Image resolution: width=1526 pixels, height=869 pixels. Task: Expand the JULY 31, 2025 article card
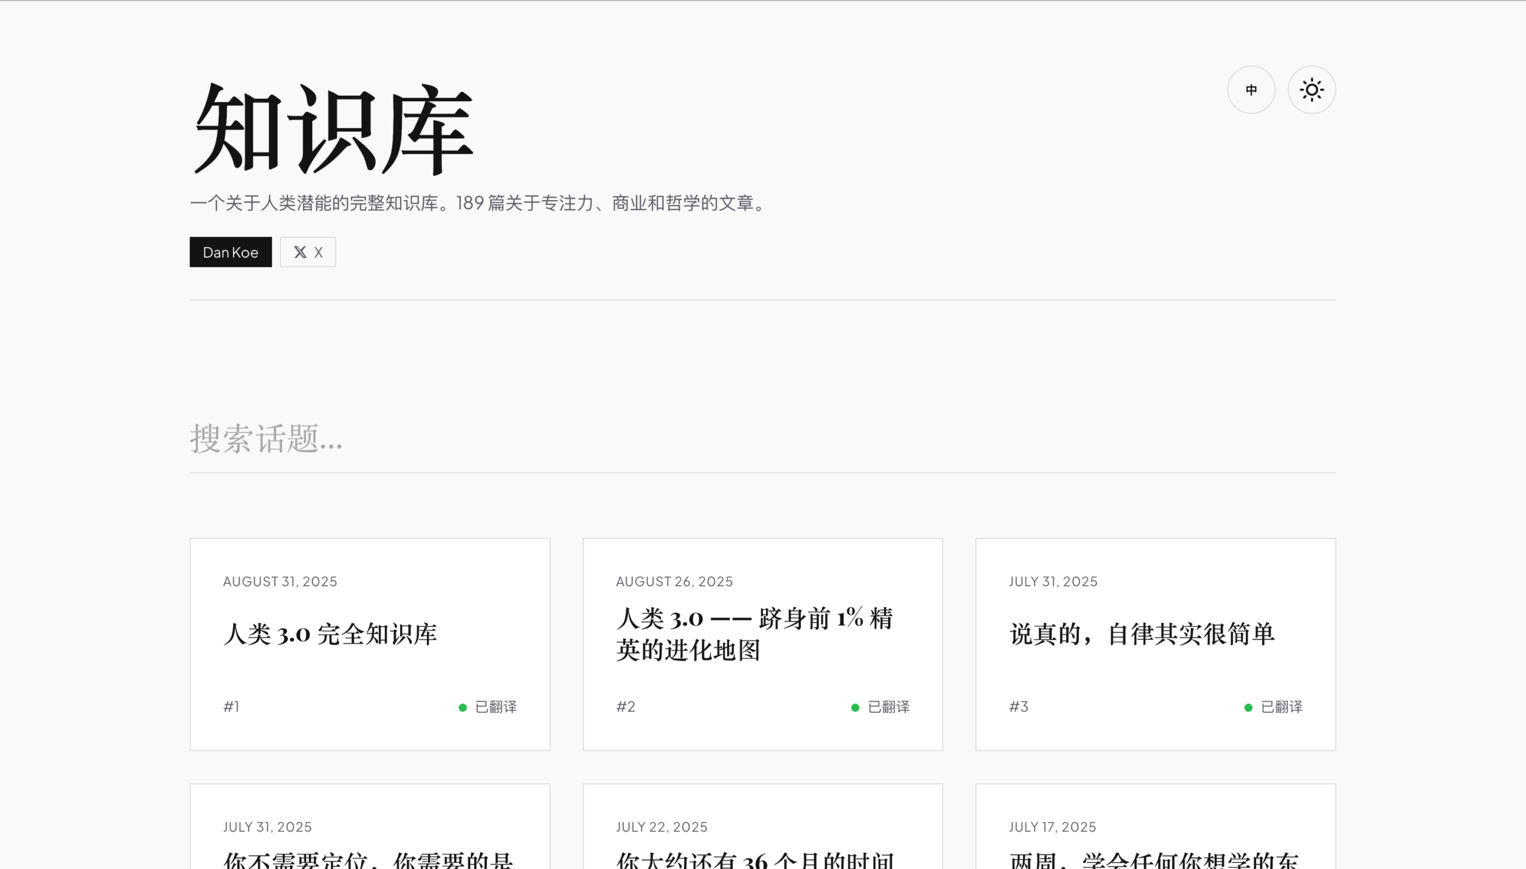(1155, 643)
